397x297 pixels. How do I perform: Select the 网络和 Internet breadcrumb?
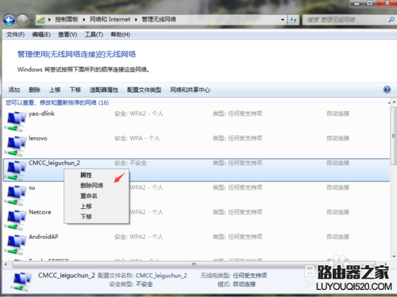click(110, 19)
